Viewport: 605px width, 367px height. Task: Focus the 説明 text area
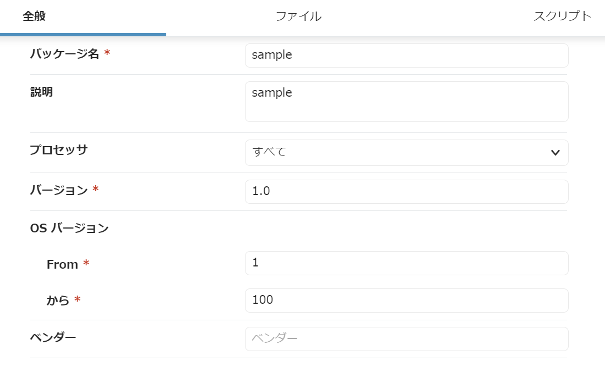(x=406, y=102)
